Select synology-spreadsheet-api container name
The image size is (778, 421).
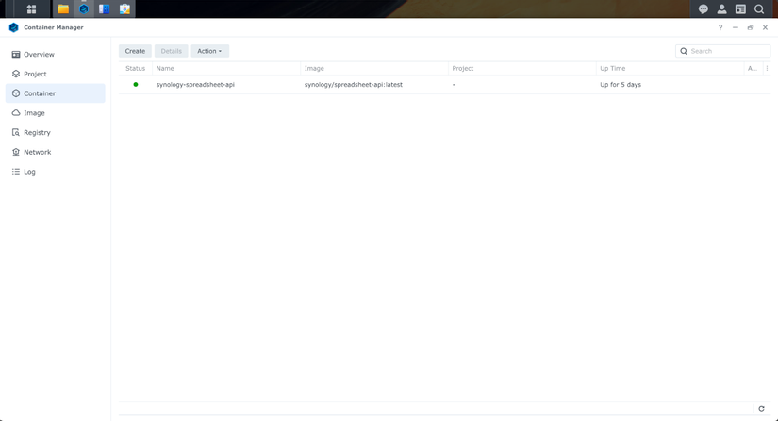(x=195, y=85)
